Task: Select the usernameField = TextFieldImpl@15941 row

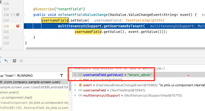Action: 139,90
